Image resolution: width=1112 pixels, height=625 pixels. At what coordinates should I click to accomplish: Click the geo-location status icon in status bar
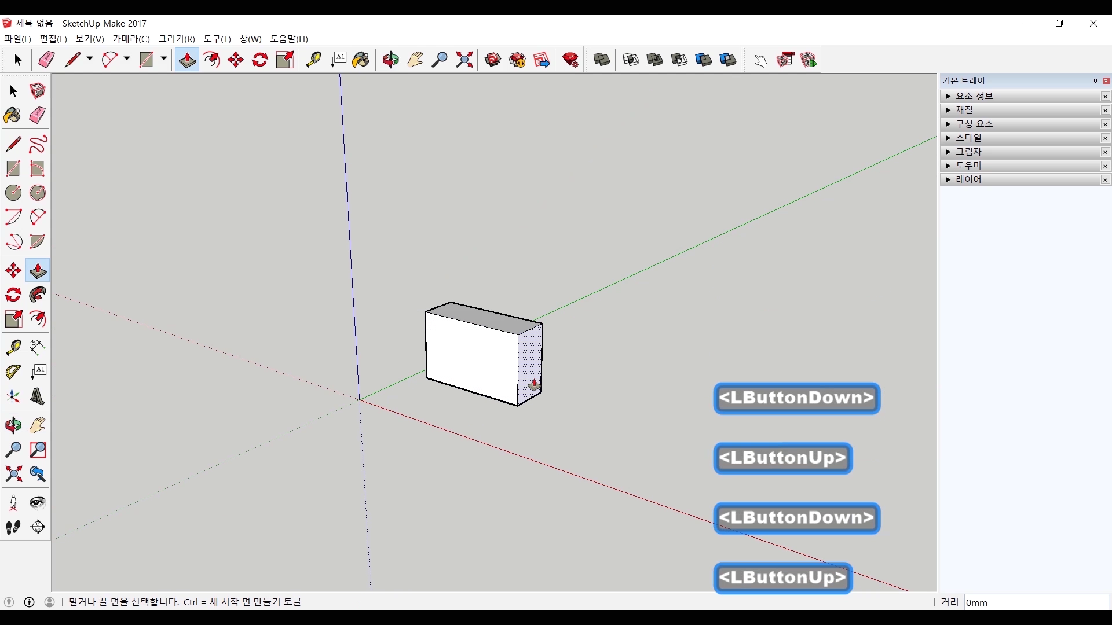tap(9, 602)
